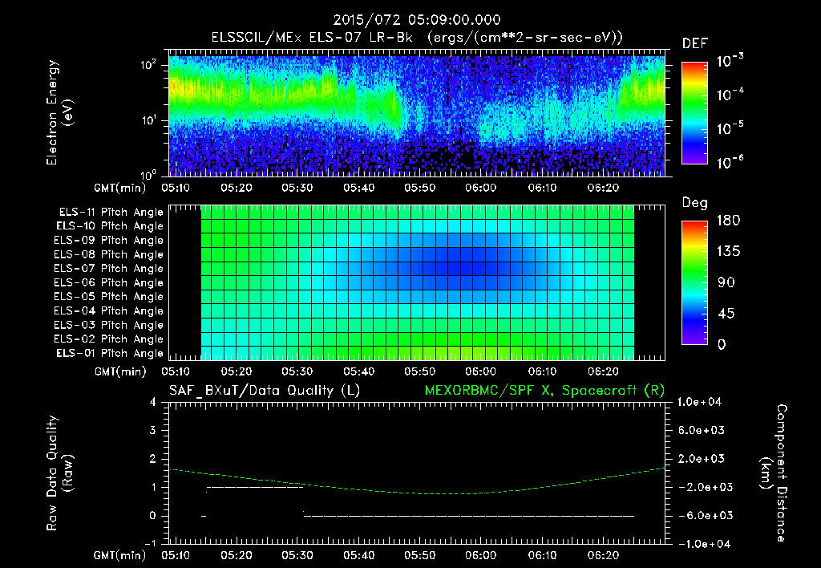821x568 pixels.
Task: Select ELS-02 Pitch Angle row label
Action: 109,339
